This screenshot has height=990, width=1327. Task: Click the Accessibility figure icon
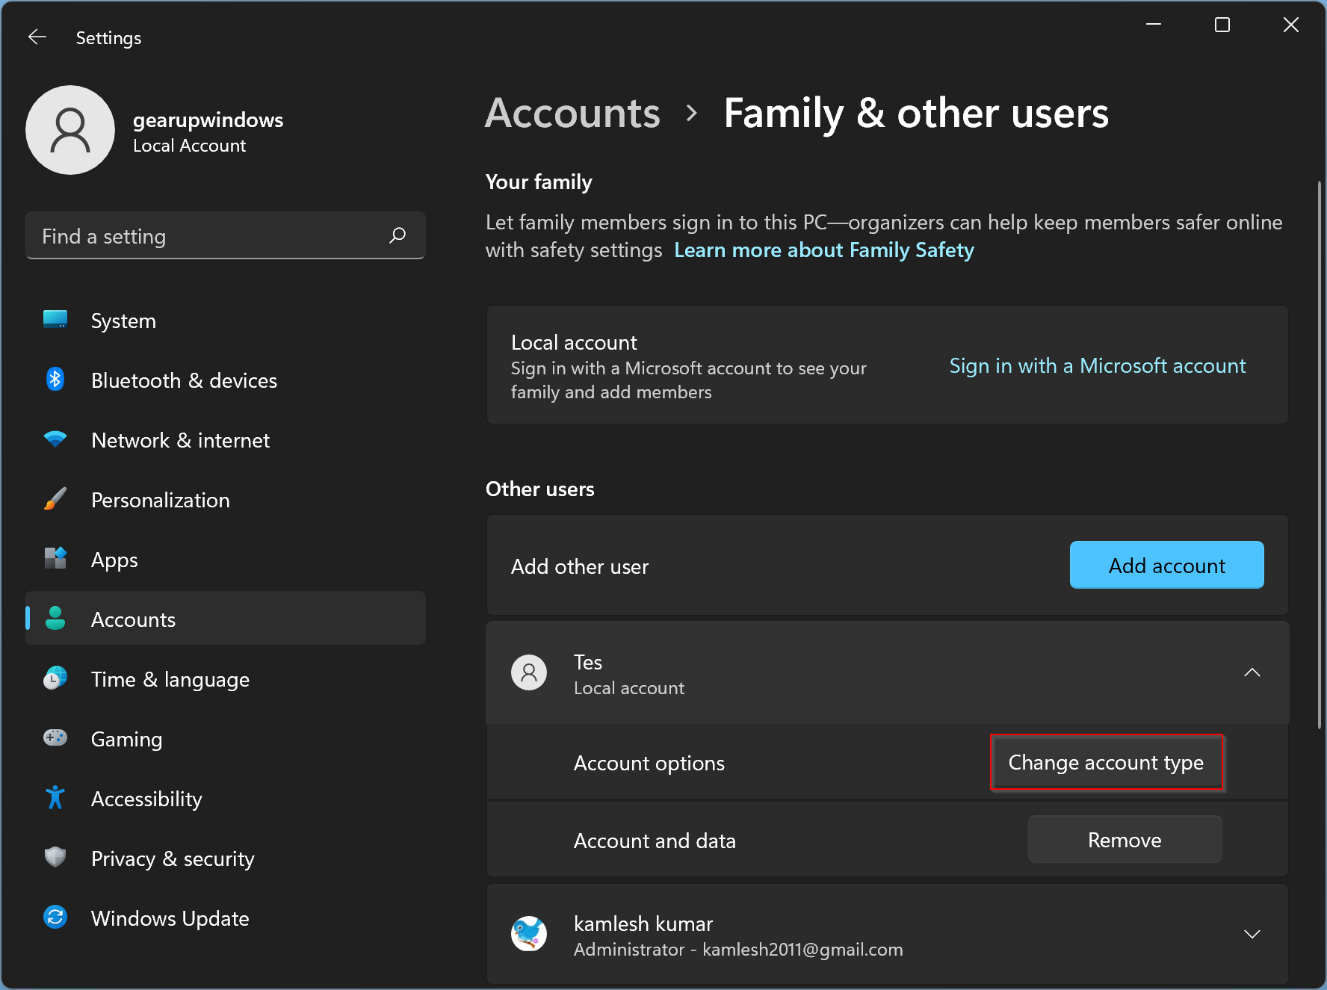click(x=55, y=798)
